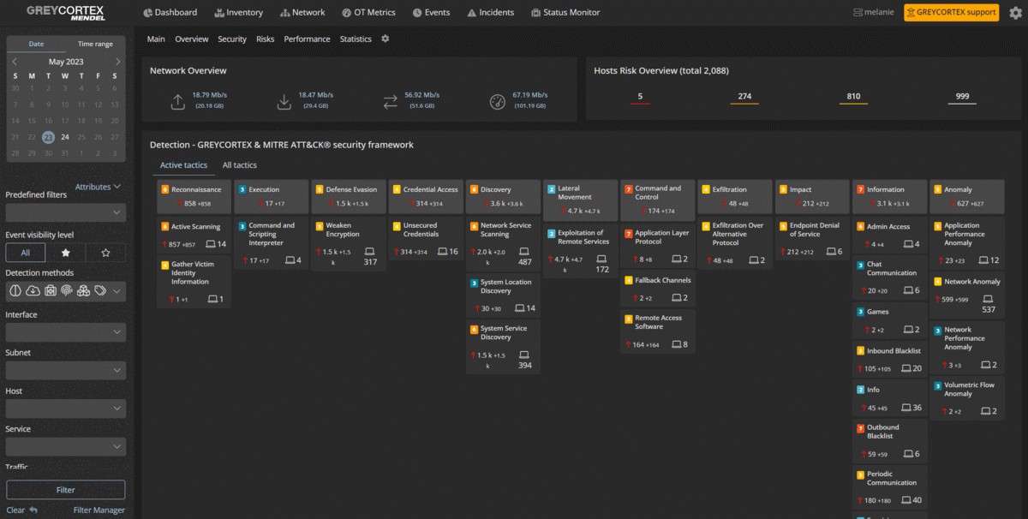Set event visibility to outlined star level
This screenshot has width=1028, height=519.
click(105, 253)
